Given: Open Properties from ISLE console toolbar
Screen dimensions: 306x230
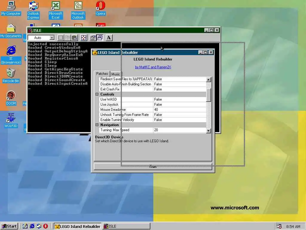Looking at the screenshot, I should point(93,37).
